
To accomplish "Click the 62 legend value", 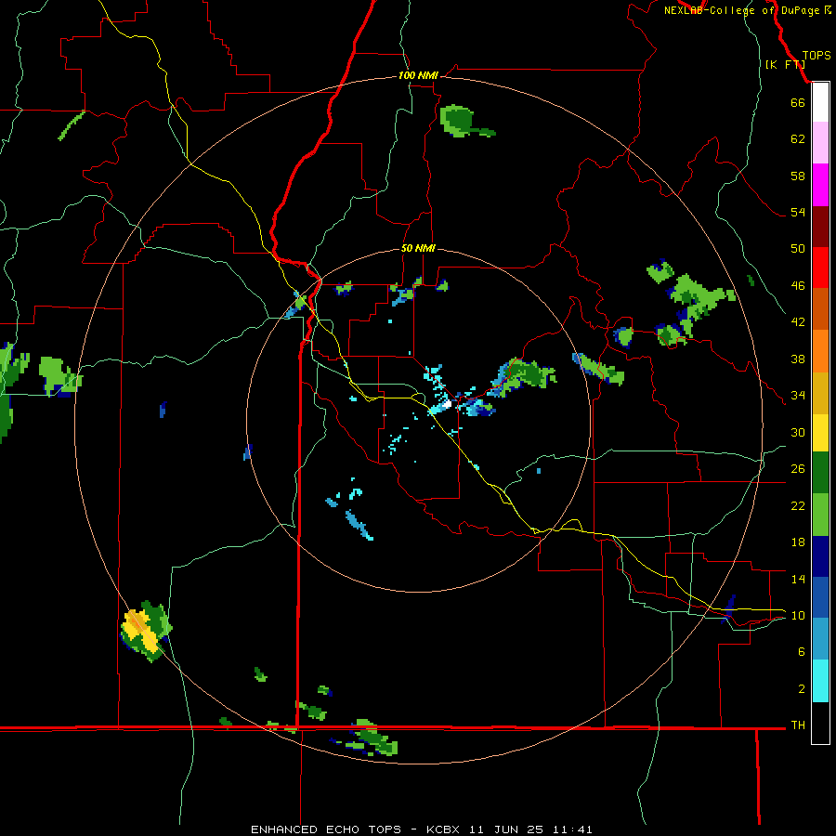I will coord(798,139).
